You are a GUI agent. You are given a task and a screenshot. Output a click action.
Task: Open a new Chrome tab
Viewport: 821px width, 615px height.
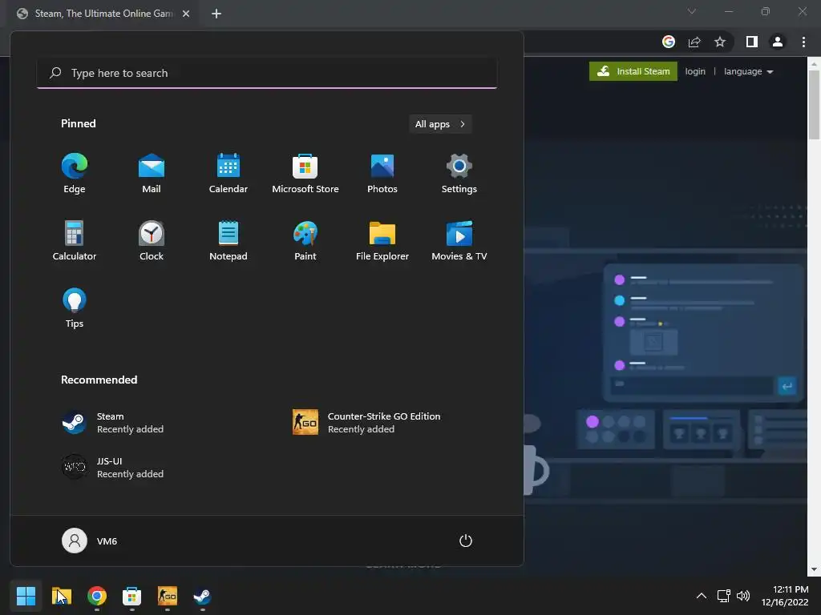[x=216, y=14]
